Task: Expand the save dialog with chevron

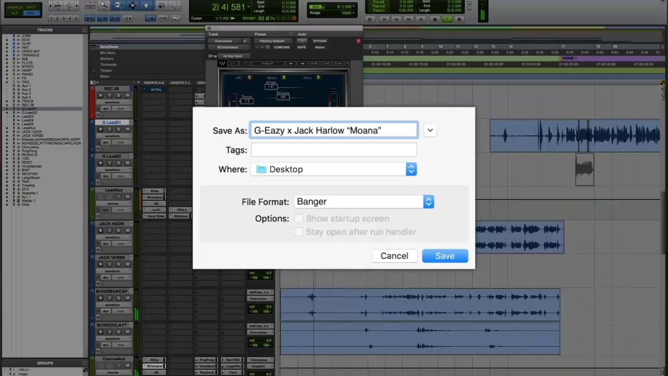Action: (x=430, y=131)
